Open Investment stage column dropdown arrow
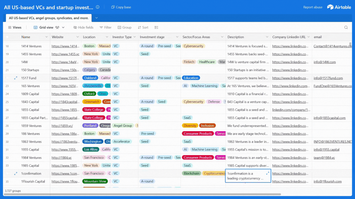 click(177, 37)
